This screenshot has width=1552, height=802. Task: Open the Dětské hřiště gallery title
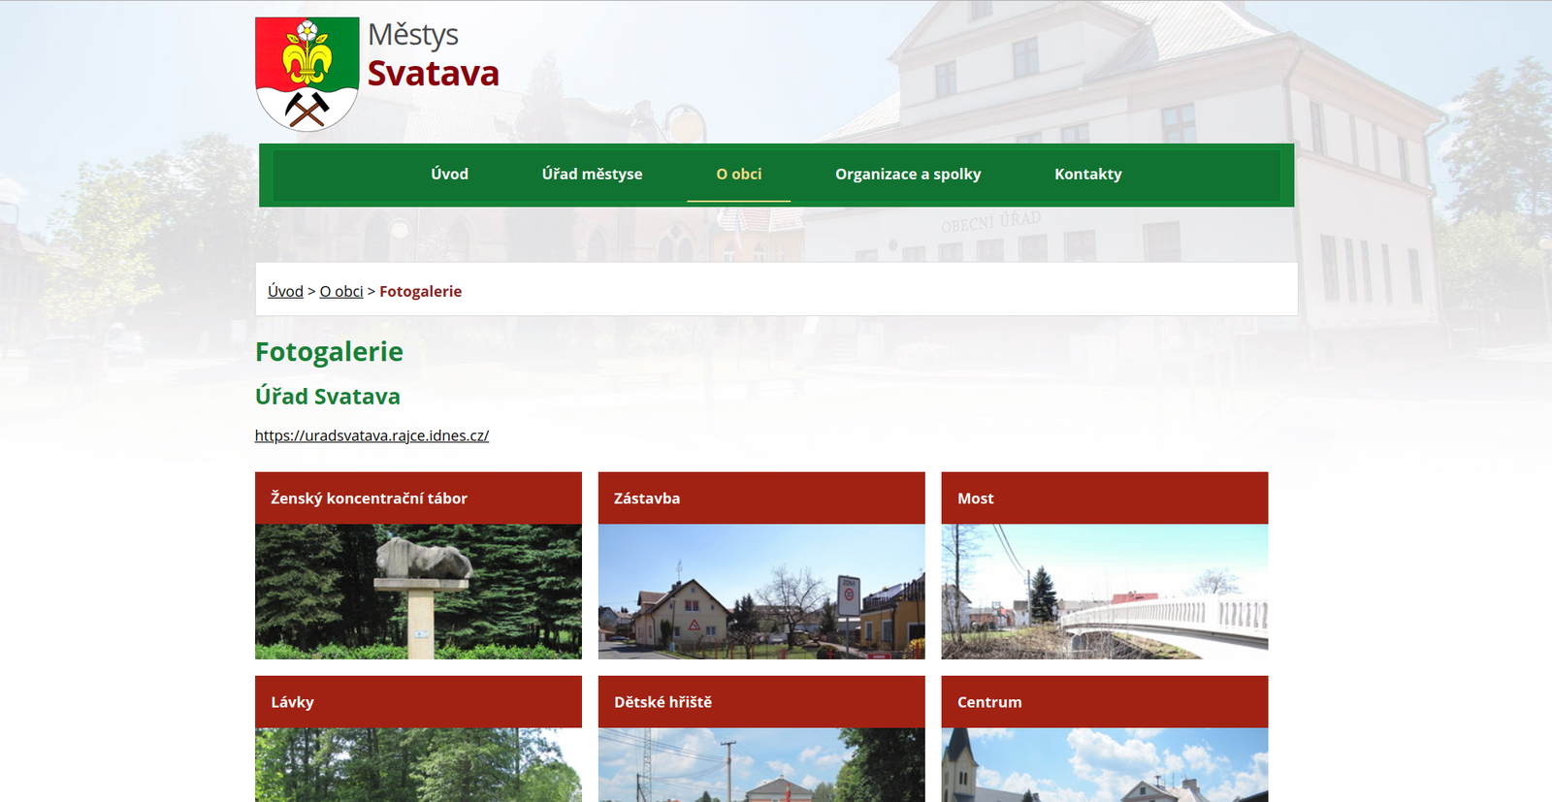click(663, 702)
